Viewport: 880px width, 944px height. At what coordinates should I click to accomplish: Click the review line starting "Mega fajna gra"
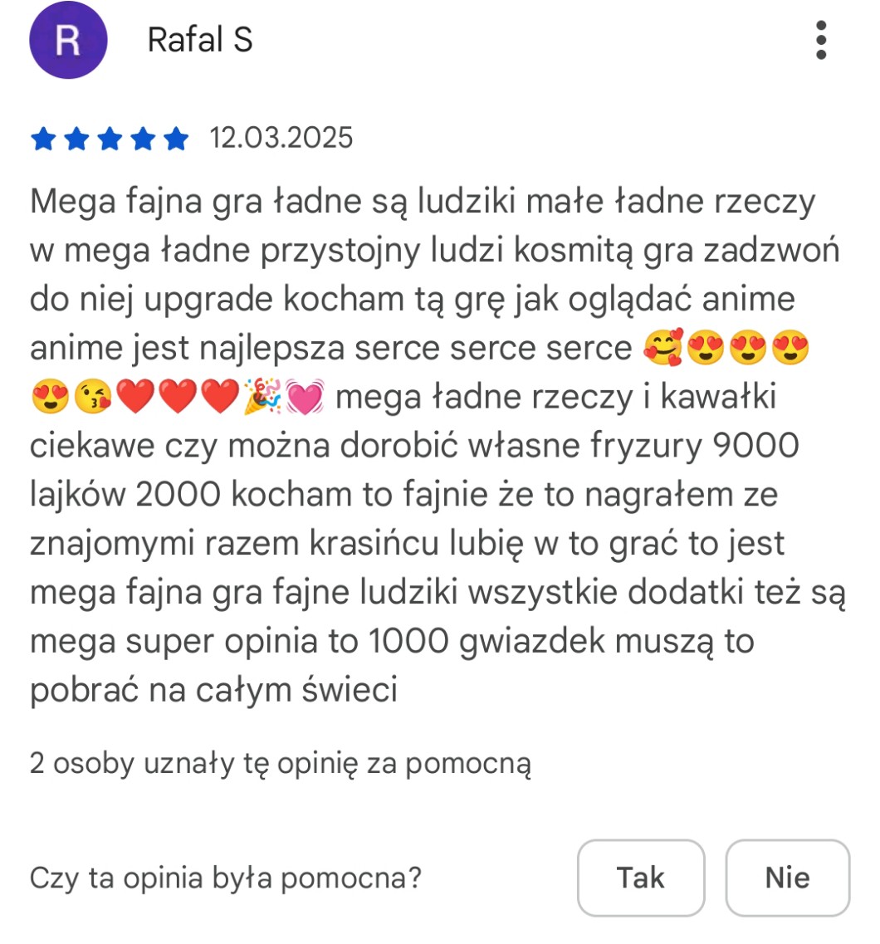tap(423, 201)
